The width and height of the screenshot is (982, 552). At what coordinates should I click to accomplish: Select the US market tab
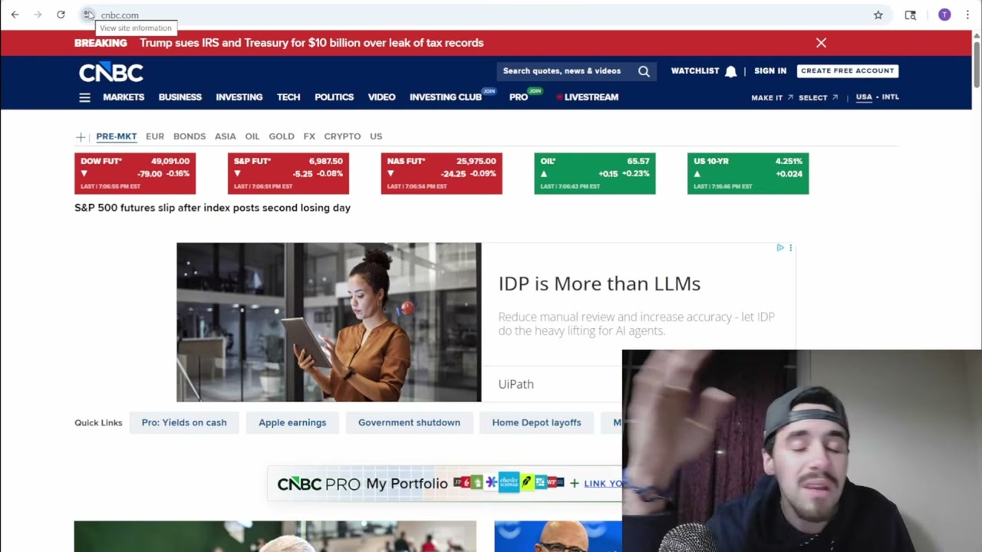click(x=376, y=136)
